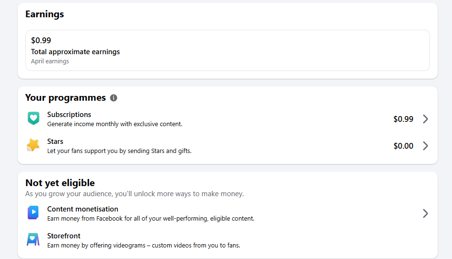Click the yellow Stars icon
The image size is (452, 259).
(33, 145)
